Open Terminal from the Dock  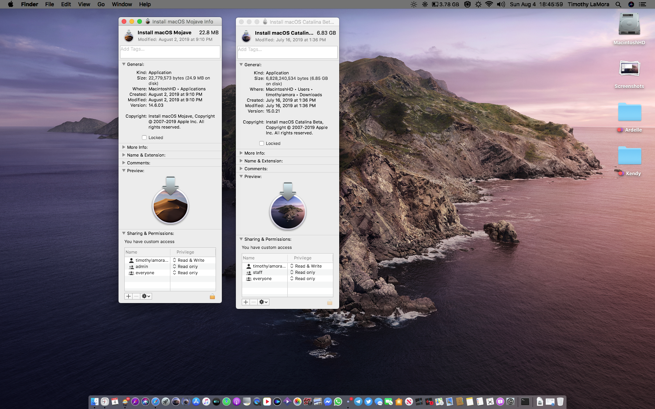[x=525, y=402]
